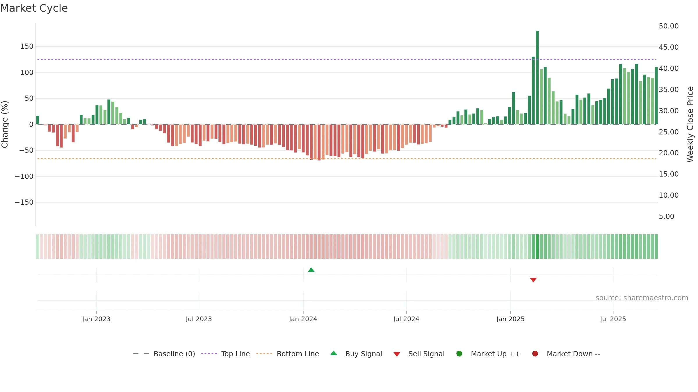The image size is (698, 392).
Task: Click the red circle Market Down icon
Action: tap(535, 354)
